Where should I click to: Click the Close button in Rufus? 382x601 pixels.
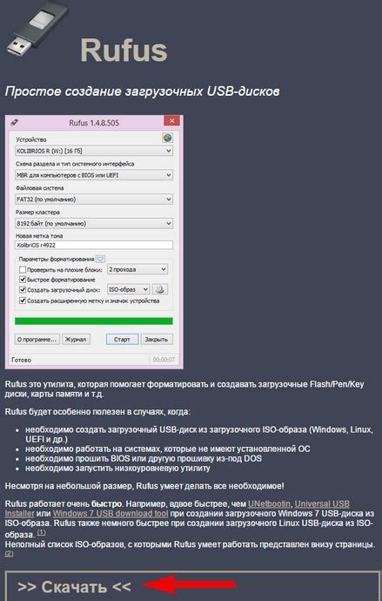click(157, 339)
